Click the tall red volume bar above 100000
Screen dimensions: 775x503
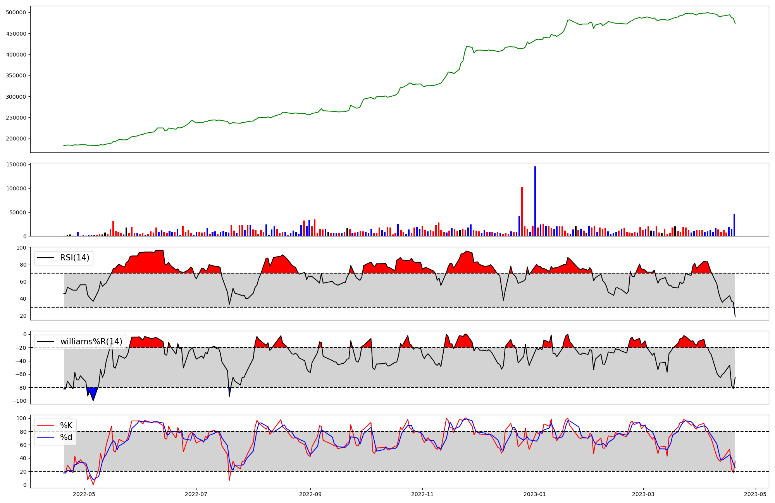522,212
